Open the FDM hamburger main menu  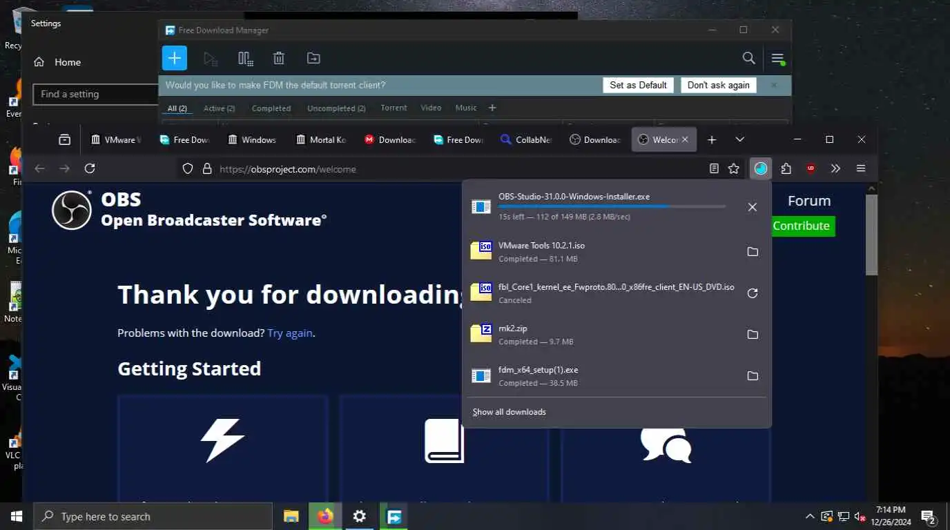(777, 59)
